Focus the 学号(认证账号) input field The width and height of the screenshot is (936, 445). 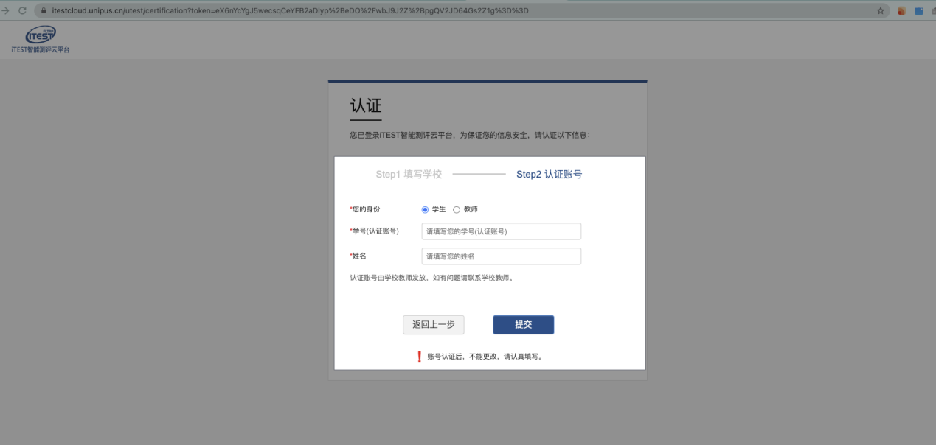tap(501, 231)
